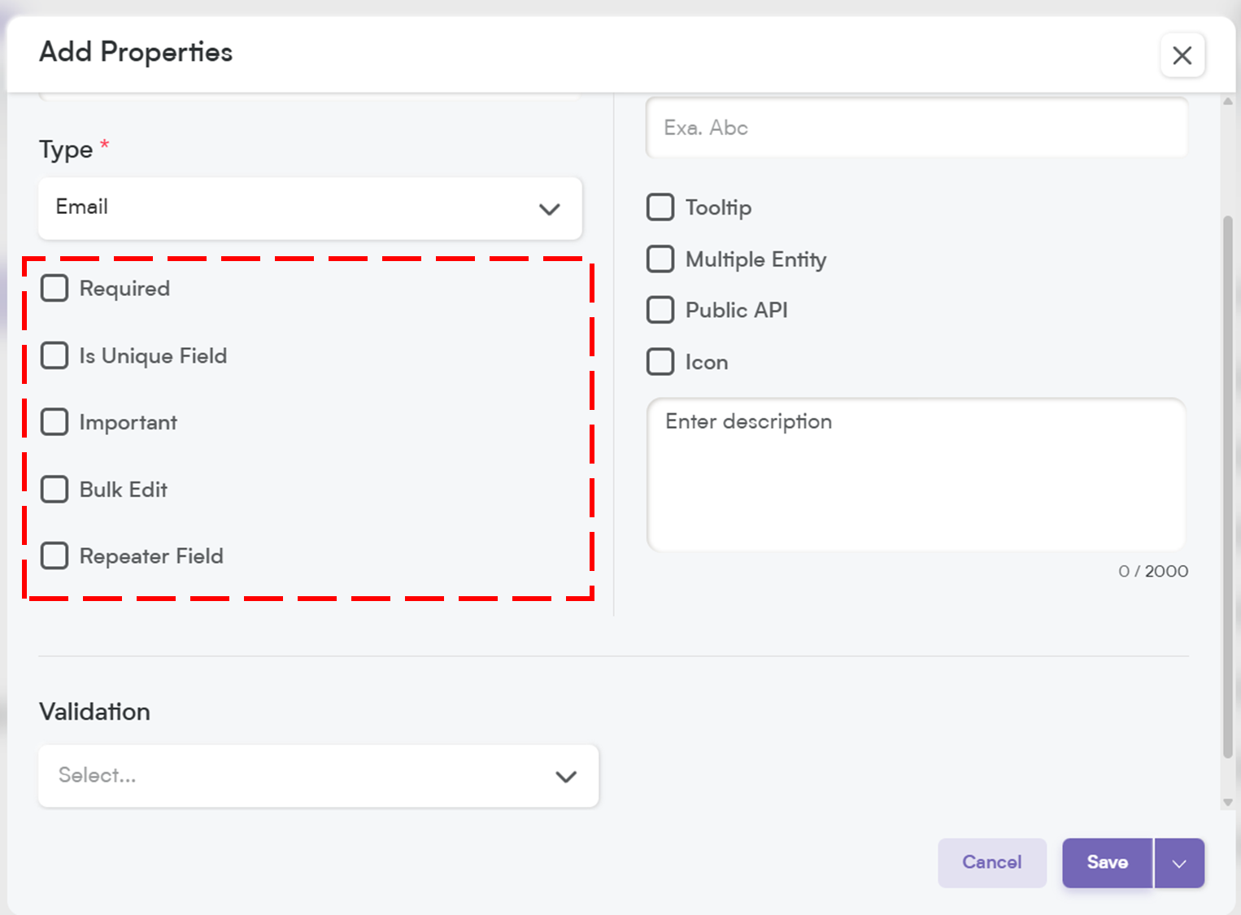Enable the Icon checkbox
Screen dimensions: 1241x915
pyautogui.click(x=660, y=362)
